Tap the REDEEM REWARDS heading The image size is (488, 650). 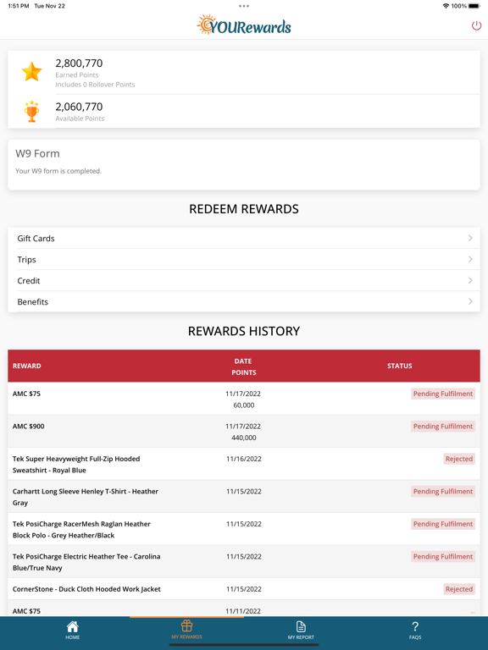coord(244,208)
